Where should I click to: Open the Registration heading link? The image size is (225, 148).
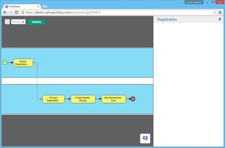tap(167, 19)
